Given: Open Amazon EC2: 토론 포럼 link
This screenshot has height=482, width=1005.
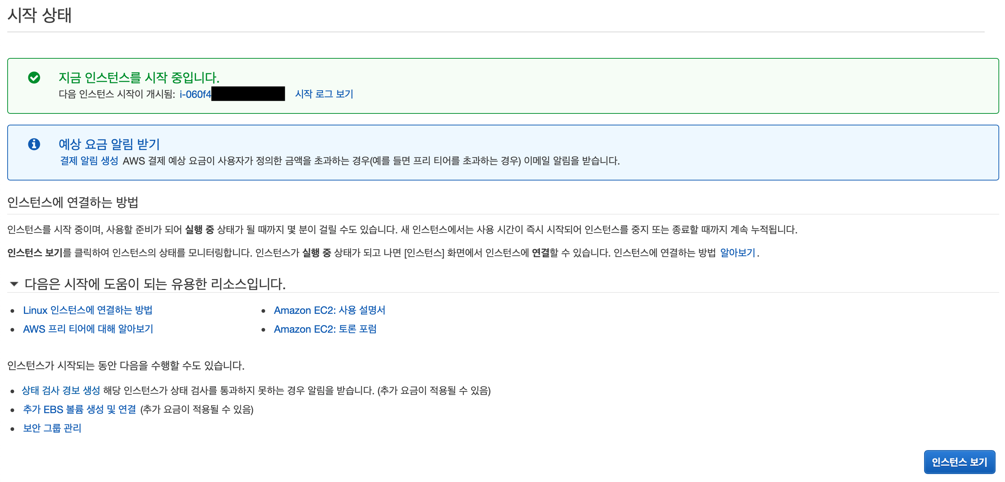Looking at the screenshot, I should point(325,329).
